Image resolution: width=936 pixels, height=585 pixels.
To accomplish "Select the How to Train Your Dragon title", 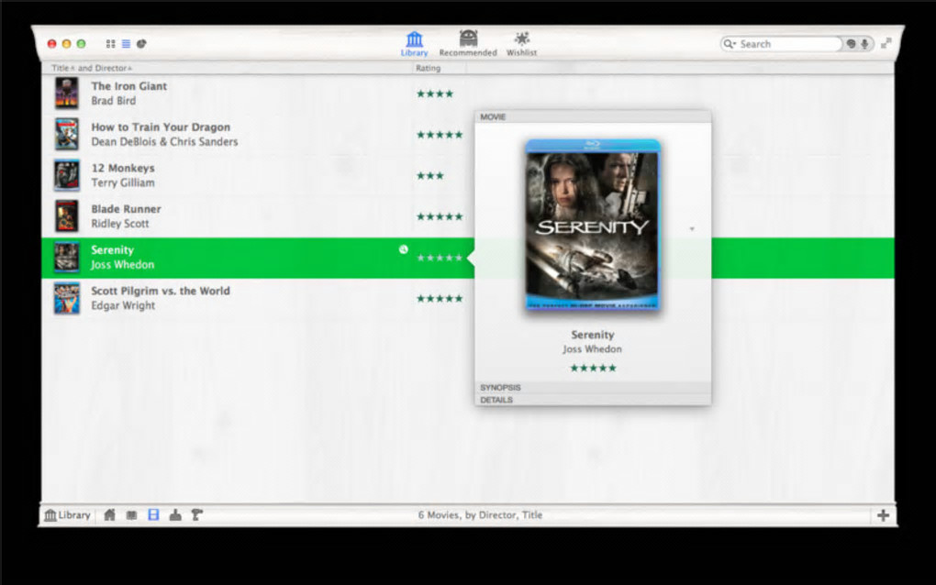I will click(x=161, y=127).
